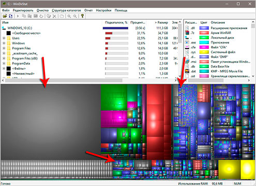Click the Refresh selected circular arrow icon
The width and height of the screenshot is (256, 186).
[41, 16]
